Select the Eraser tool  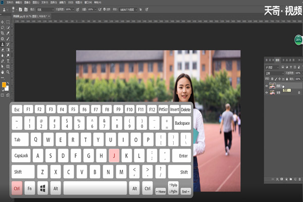[3, 49]
